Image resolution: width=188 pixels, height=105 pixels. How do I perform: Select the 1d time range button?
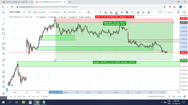(x=38, y=96)
